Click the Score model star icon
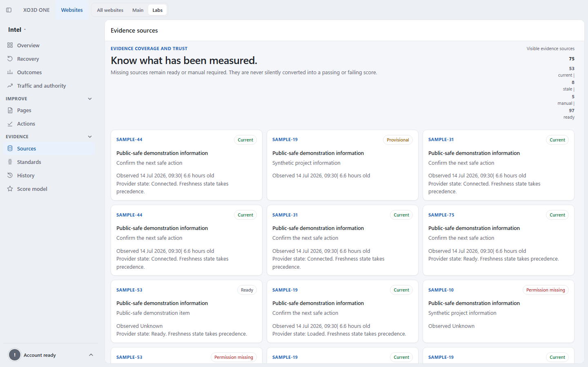The image size is (588, 367). [10, 189]
